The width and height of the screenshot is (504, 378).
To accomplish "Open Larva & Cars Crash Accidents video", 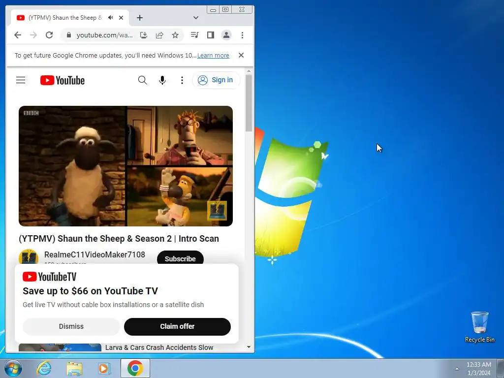I will click(x=159, y=347).
